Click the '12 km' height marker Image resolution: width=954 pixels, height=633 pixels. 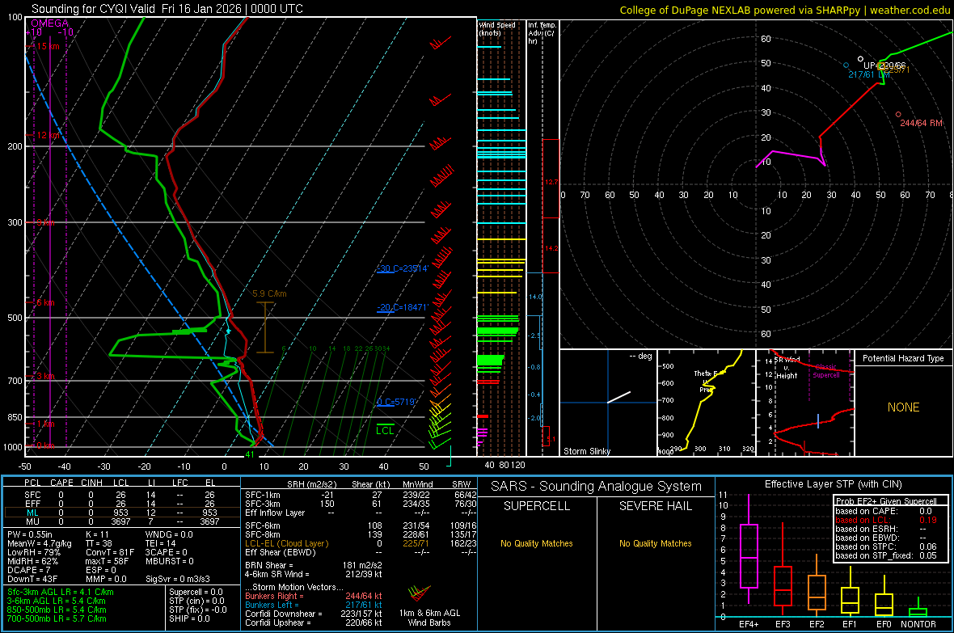[x=48, y=135]
